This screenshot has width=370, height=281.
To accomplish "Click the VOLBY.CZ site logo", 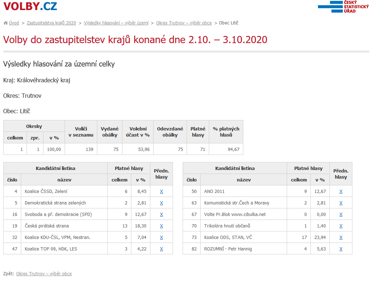I will (x=30, y=6).
